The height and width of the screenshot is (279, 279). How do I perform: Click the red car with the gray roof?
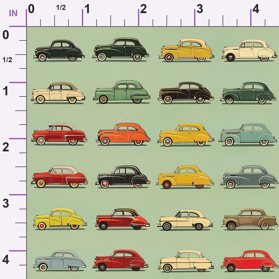click(59, 134)
